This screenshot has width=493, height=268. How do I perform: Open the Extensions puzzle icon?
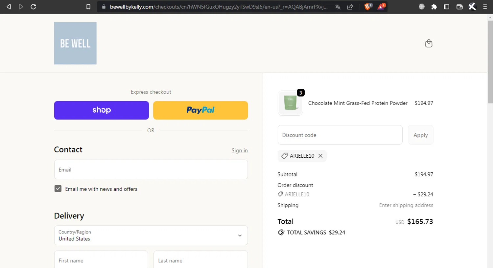(434, 7)
